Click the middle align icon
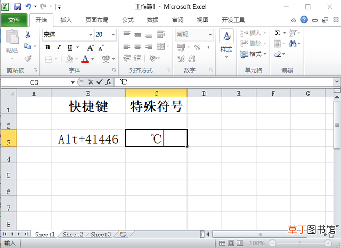This screenshot has width=341, height=248. tap(137, 34)
